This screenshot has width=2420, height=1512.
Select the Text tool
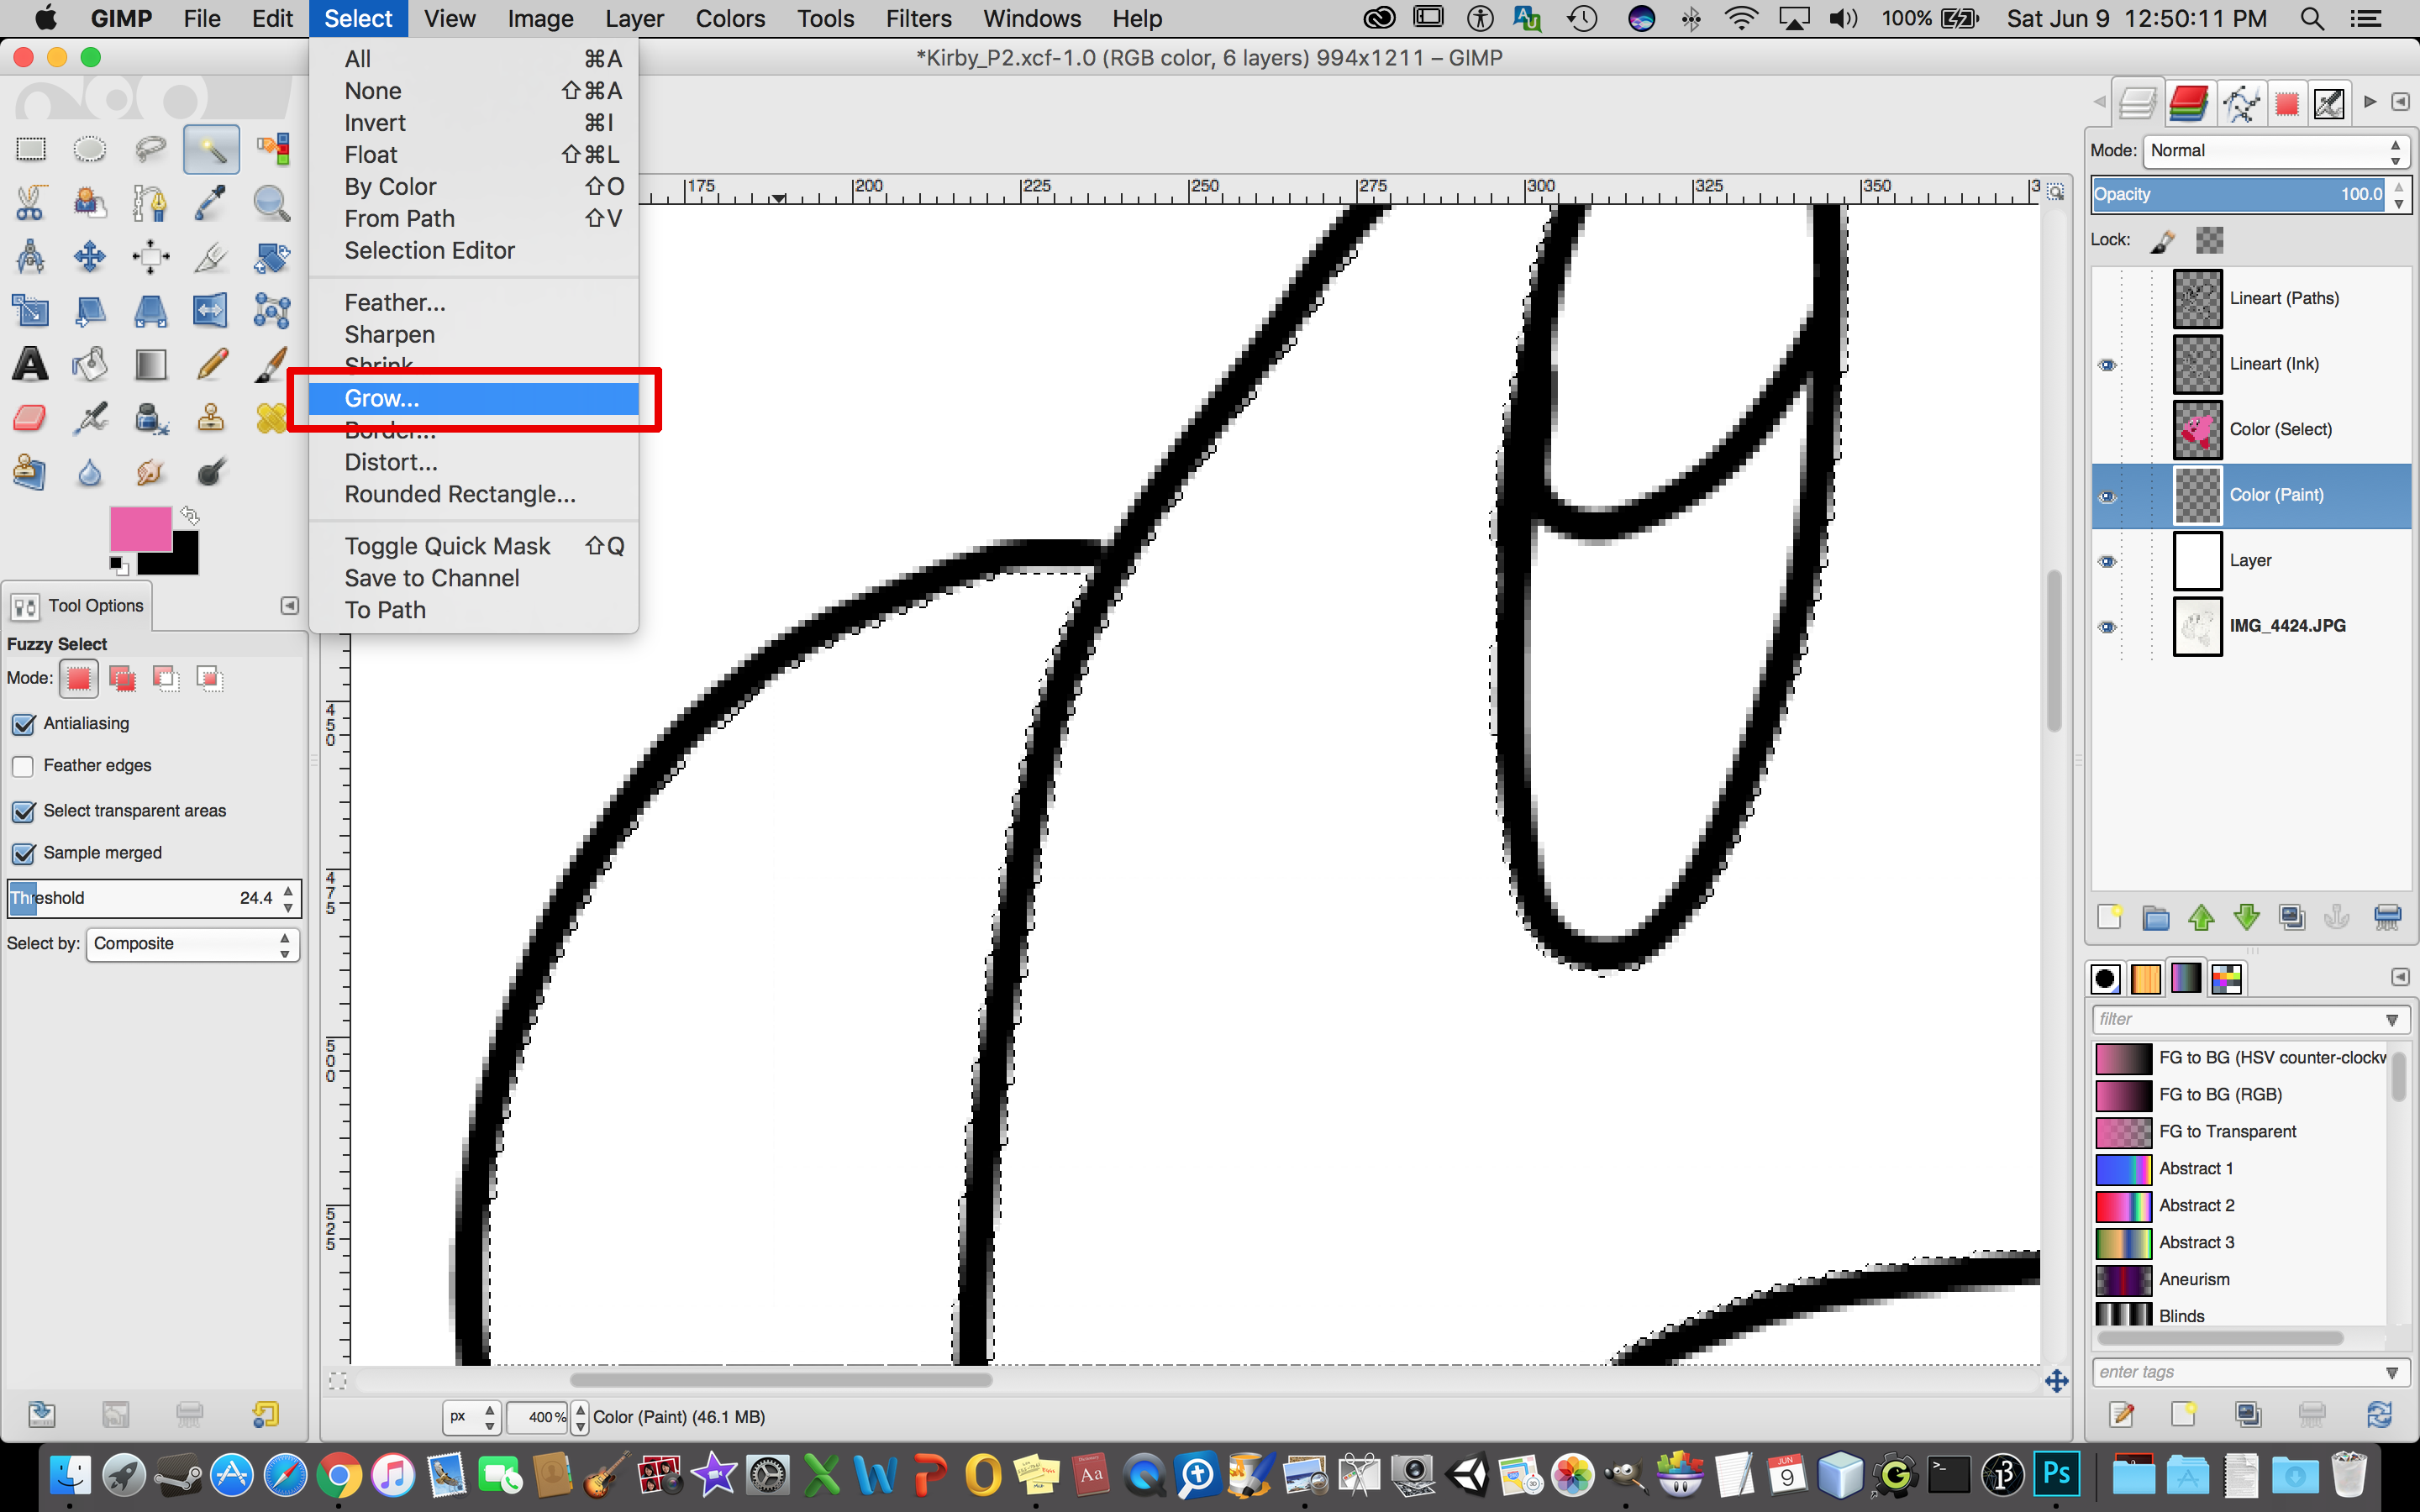click(x=31, y=364)
